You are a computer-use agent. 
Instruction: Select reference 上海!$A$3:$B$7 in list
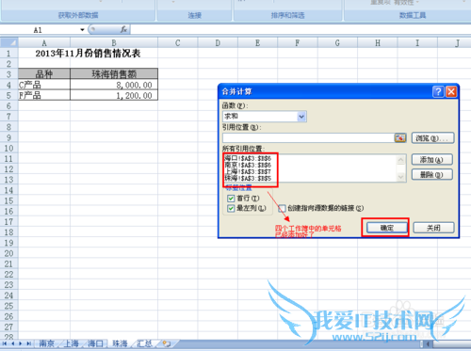coord(248,171)
